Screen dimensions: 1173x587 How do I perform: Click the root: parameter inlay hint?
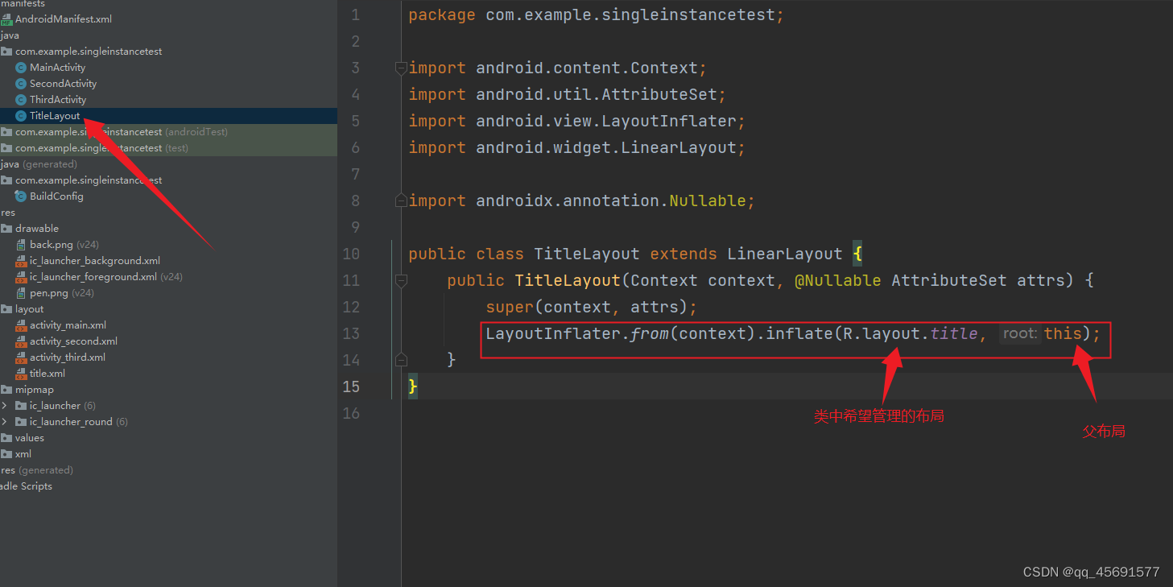(x=1020, y=333)
